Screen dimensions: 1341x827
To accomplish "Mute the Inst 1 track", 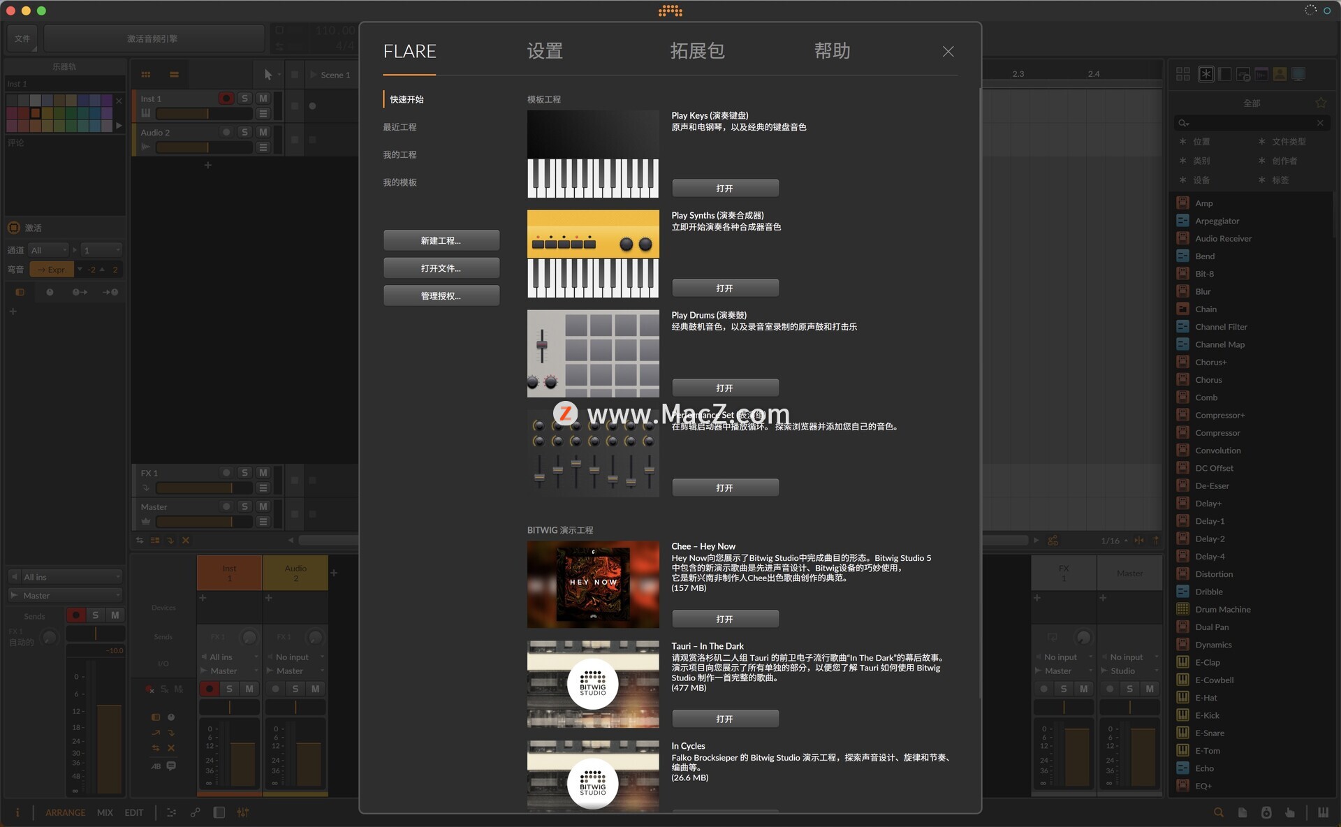I will tap(263, 98).
